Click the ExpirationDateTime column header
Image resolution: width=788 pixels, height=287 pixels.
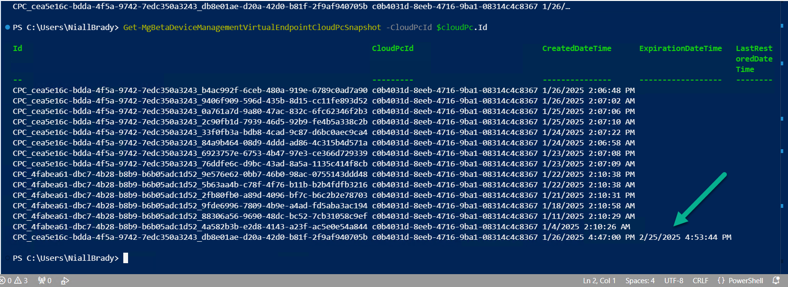pos(680,48)
